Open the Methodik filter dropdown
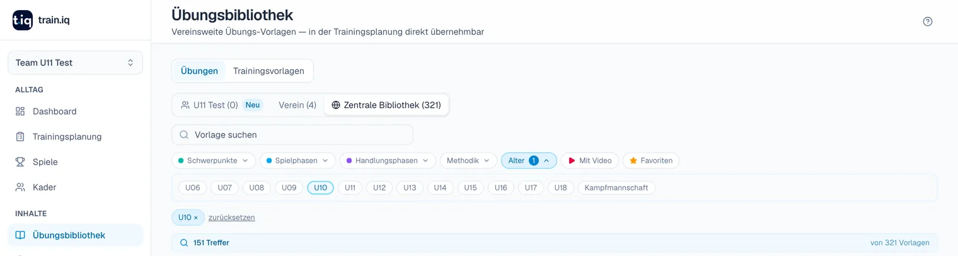This screenshot has height=256, width=958. (468, 161)
